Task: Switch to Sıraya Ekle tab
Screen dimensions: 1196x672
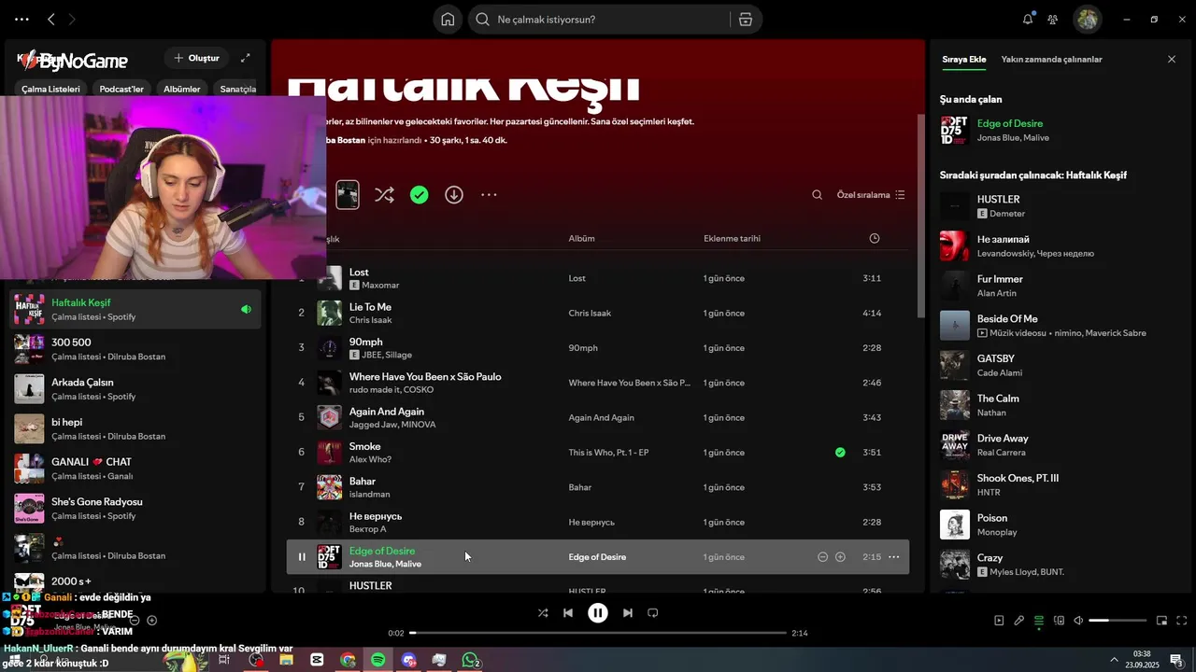Action: pos(963,59)
